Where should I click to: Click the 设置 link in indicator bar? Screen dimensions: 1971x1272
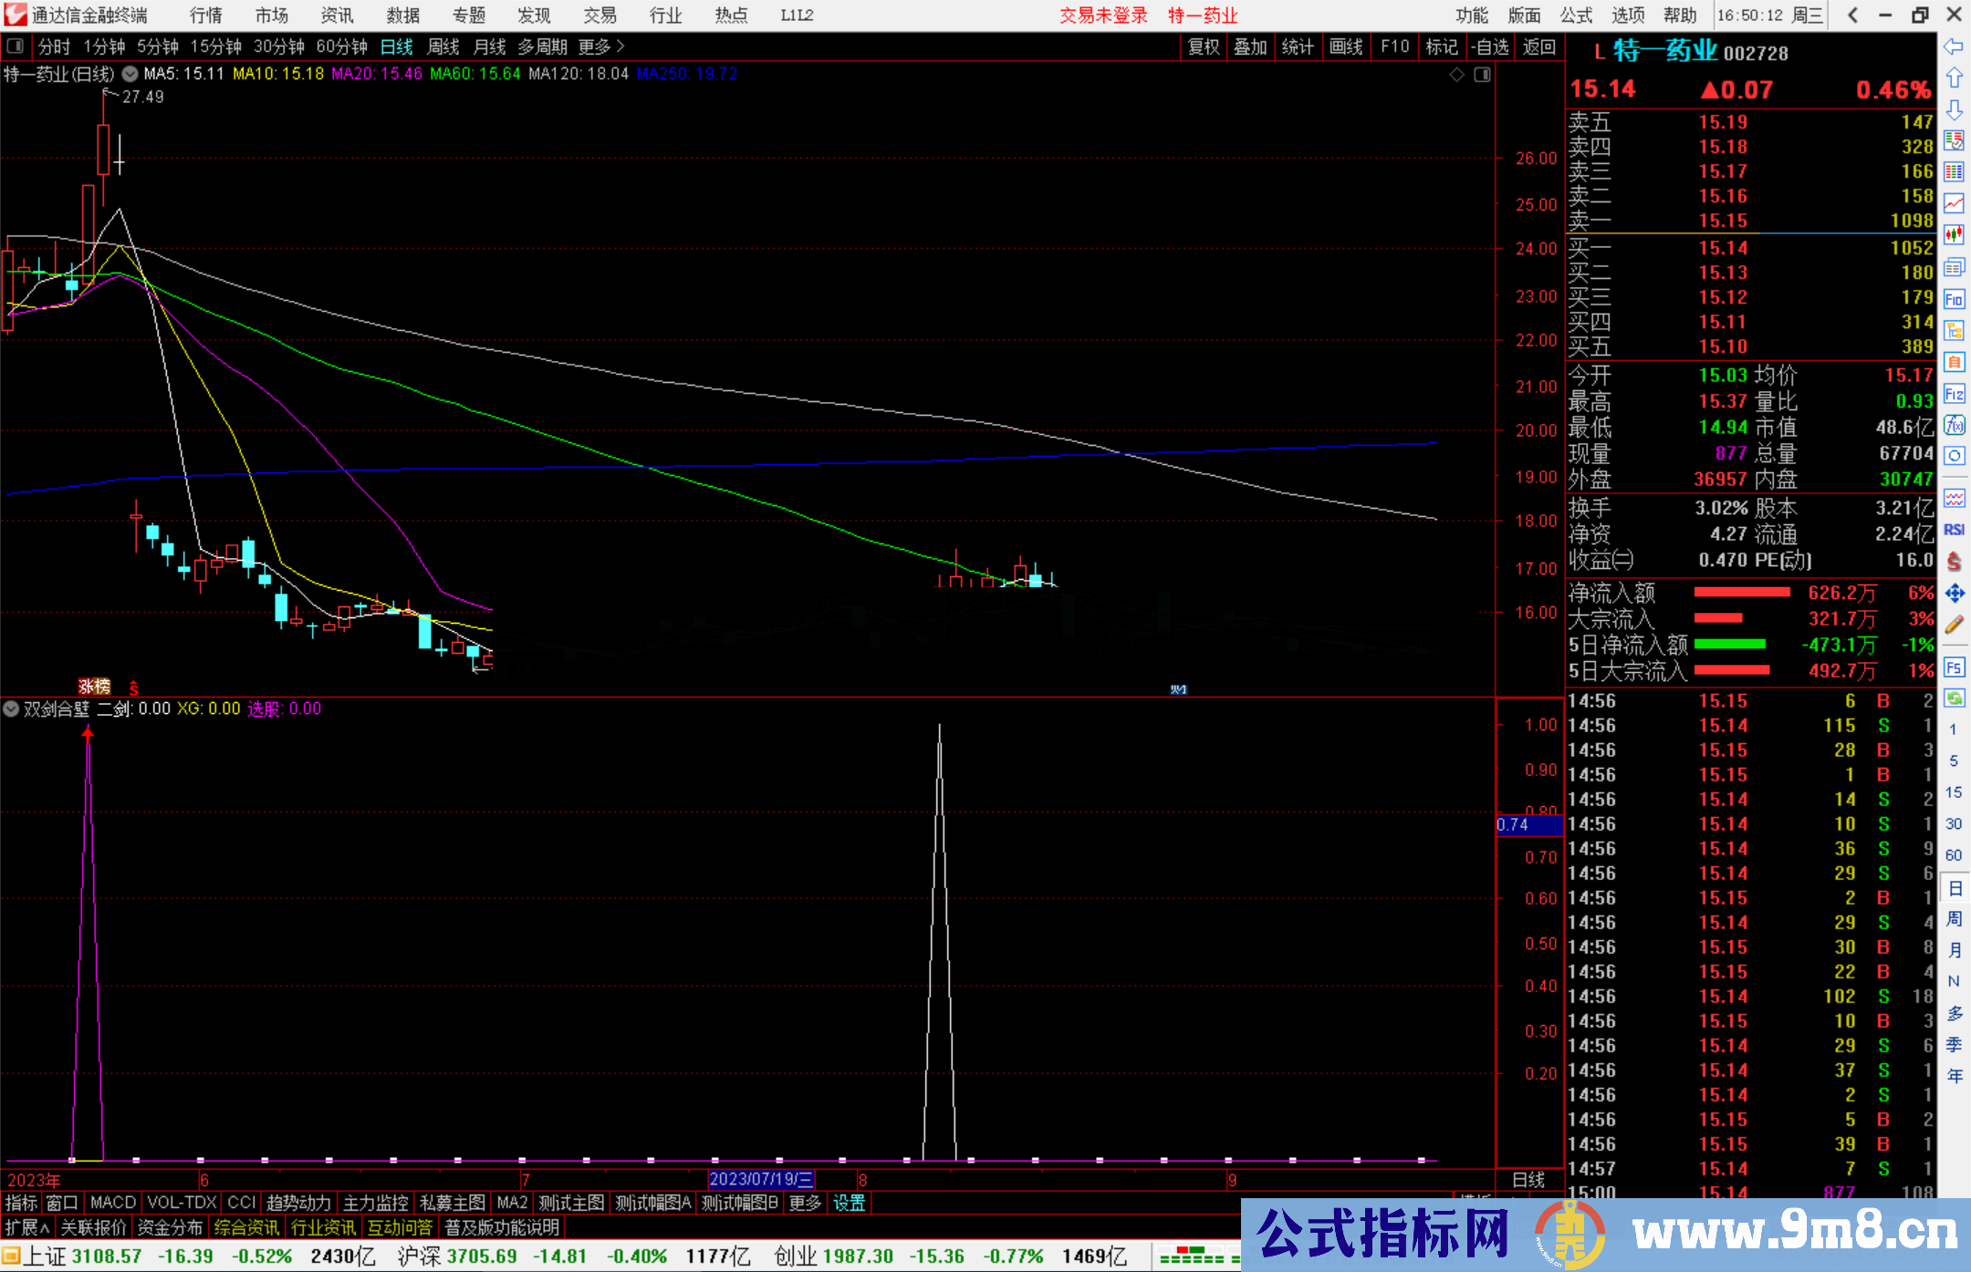coord(849,1203)
